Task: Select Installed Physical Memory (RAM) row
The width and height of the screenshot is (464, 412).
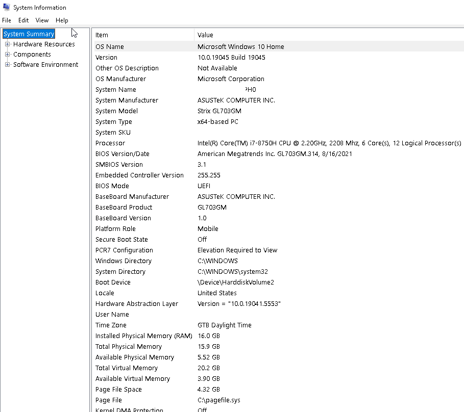Action: tap(279, 336)
